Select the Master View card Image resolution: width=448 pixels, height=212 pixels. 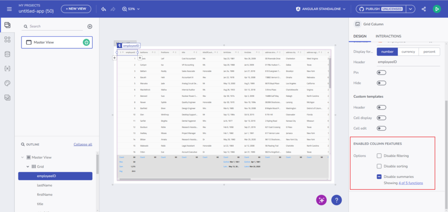(57, 42)
